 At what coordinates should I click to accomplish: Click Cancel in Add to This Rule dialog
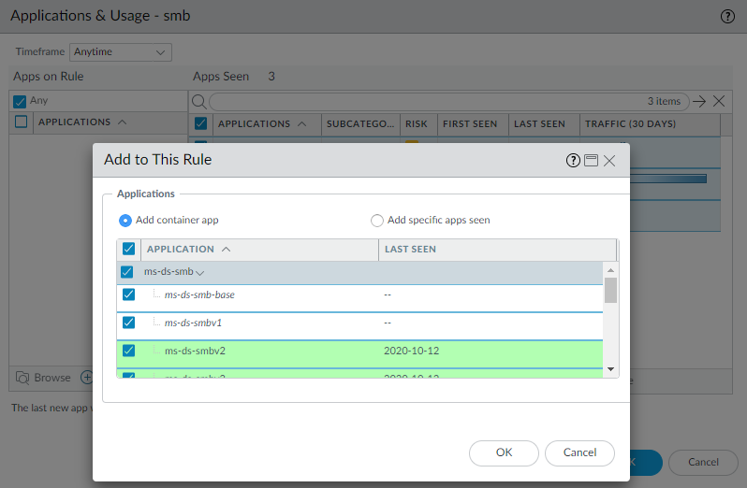[579, 452]
